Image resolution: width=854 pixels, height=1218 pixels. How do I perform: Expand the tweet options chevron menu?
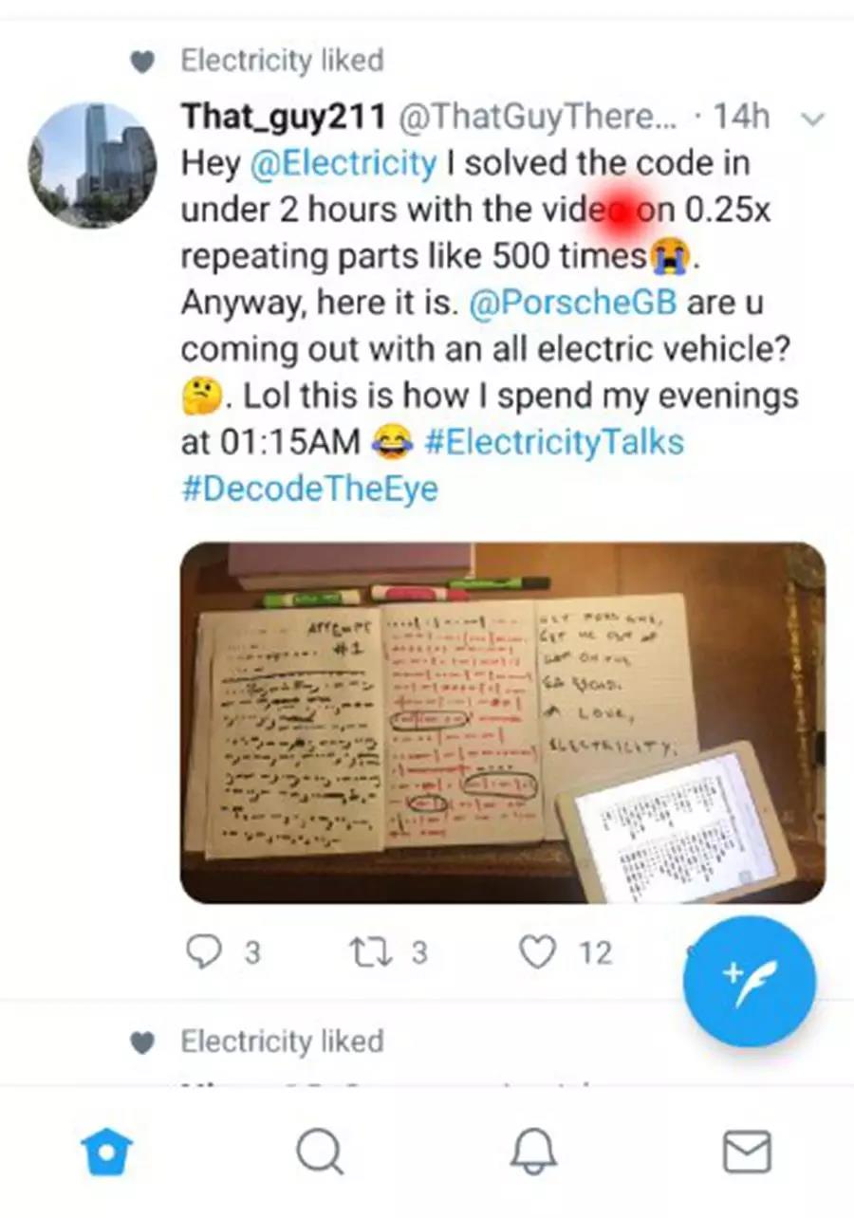pos(813,120)
